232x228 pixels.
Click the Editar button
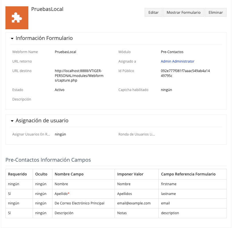pos(154,13)
